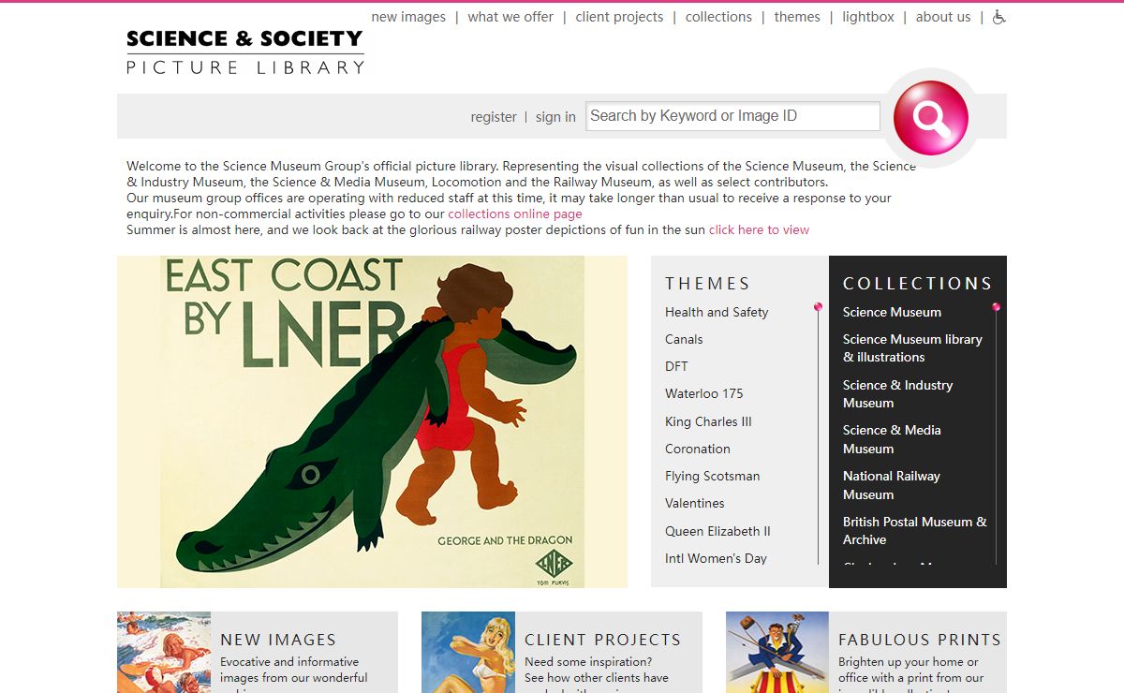Grab the pink Themes list scroll handle
The width and height of the screenshot is (1124, 693).
tap(818, 307)
